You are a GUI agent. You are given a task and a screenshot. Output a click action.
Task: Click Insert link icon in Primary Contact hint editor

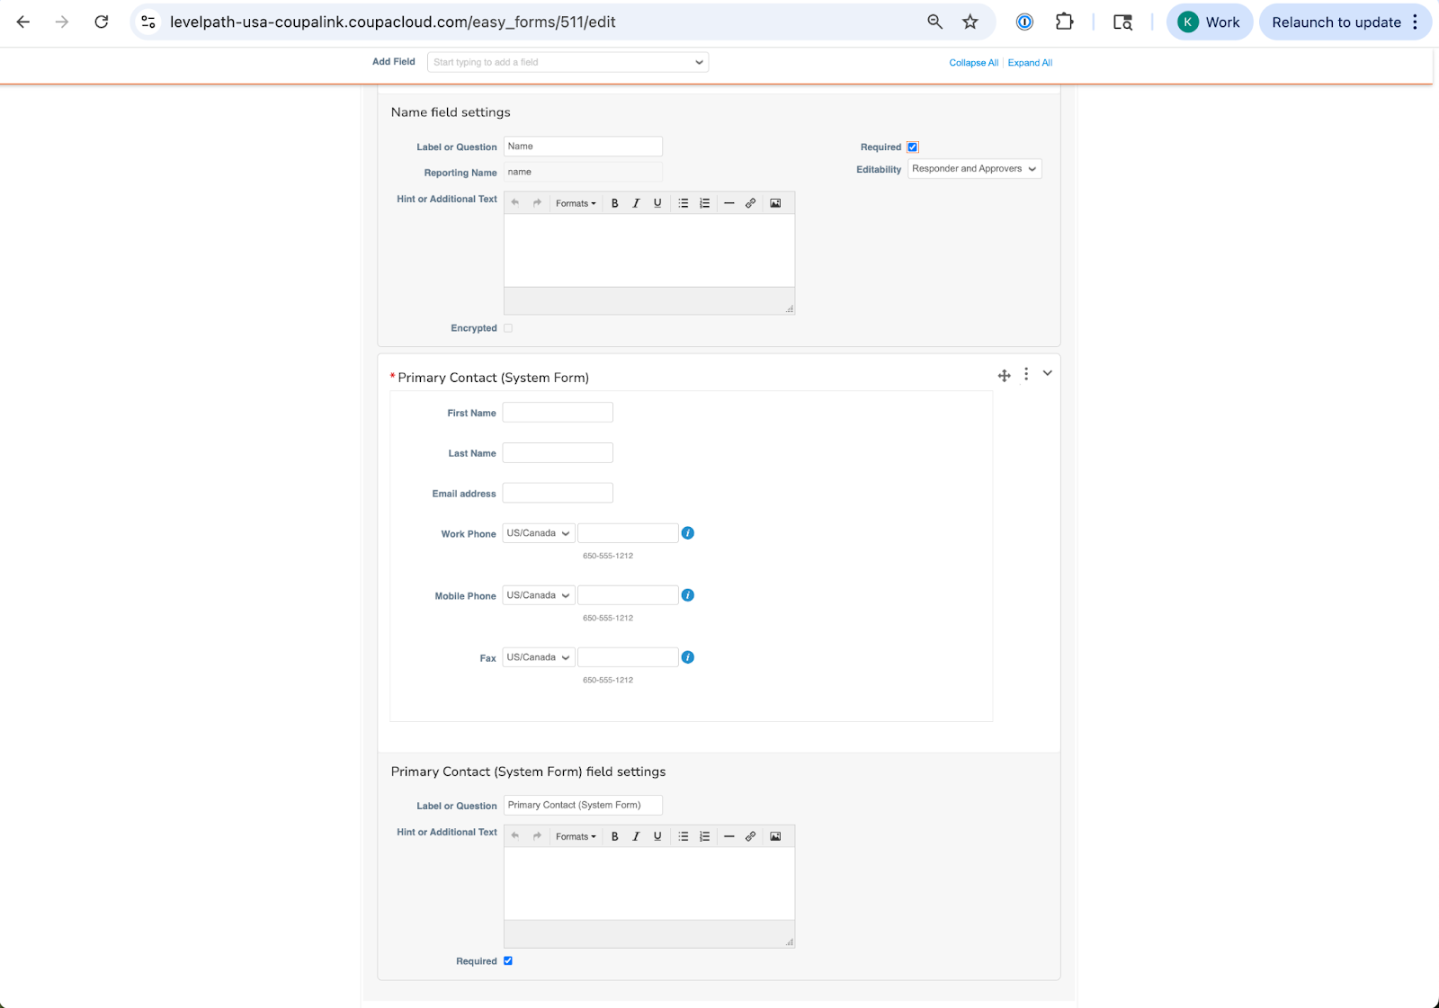(750, 836)
